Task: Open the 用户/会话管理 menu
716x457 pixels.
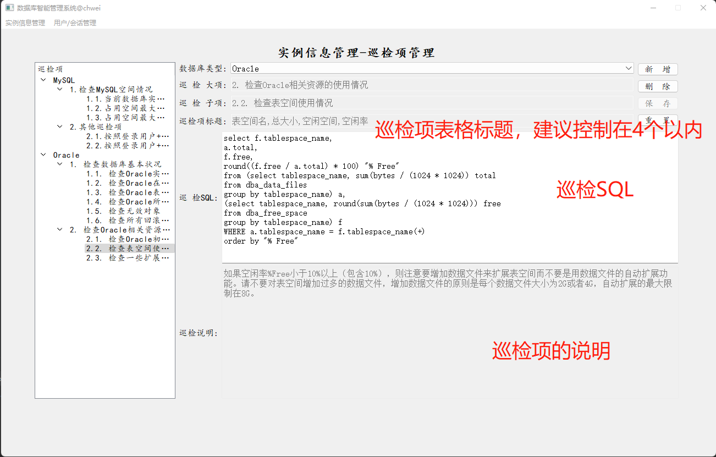Action: click(75, 23)
